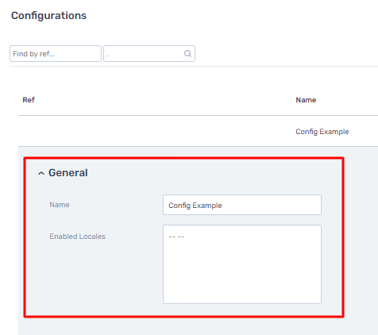Click the magnifier search icon
This screenshot has width=378, height=335.
[x=187, y=54]
